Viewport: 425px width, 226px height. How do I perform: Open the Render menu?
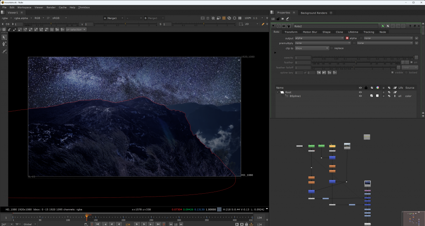click(x=51, y=7)
